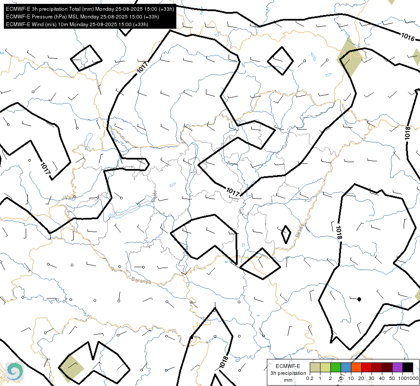This screenshot has height=386, width=420.
Task: Click the swirl logo icon
Action: coord(15,371)
